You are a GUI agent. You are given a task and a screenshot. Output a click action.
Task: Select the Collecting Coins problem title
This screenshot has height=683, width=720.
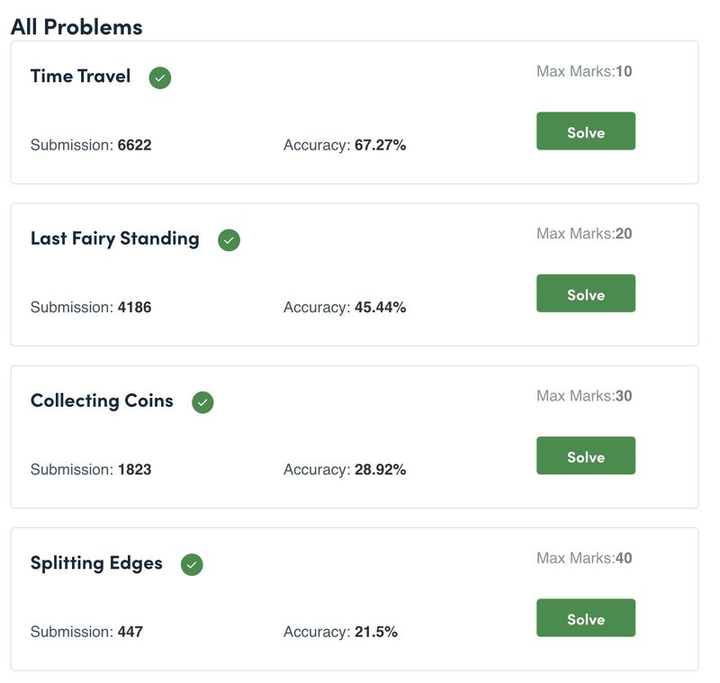pyautogui.click(x=102, y=400)
